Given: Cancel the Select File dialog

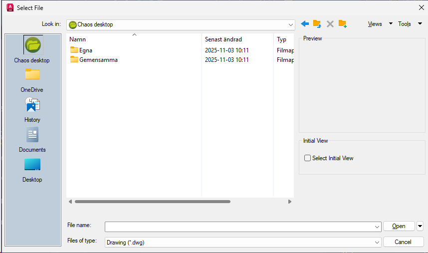Looking at the screenshot, I should [403, 242].
